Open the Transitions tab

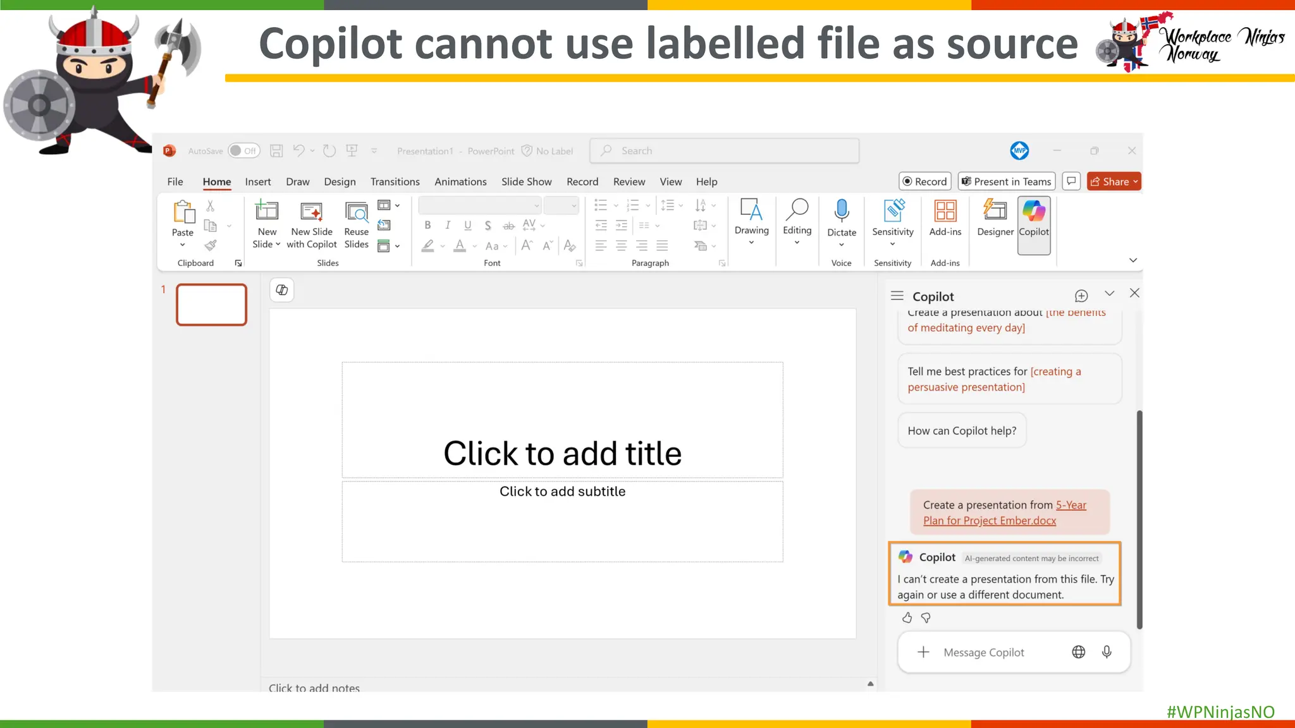click(x=395, y=182)
